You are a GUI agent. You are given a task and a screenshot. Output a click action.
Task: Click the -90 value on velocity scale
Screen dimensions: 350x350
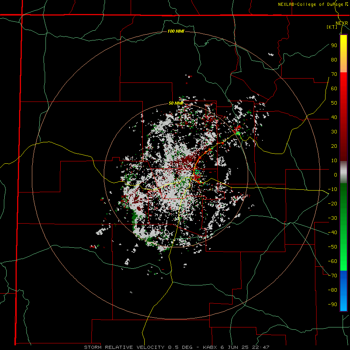(x=332, y=304)
